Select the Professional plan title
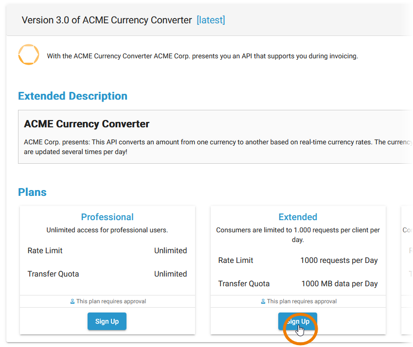Image resolution: width=413 pixels, height=347 pixels. tap(107, 217)
